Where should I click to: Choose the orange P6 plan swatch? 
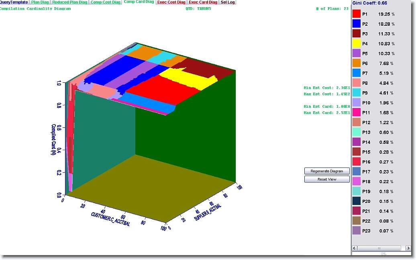357,63
